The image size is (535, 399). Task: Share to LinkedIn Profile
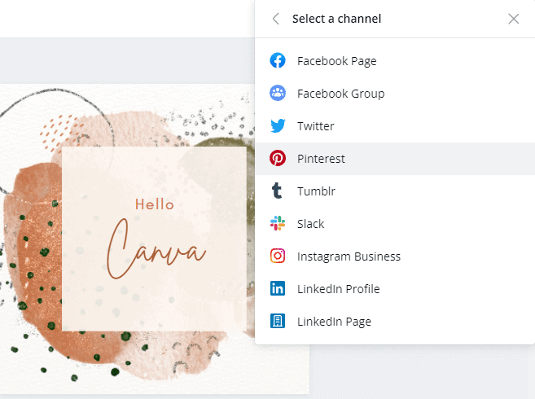point(395,289)
